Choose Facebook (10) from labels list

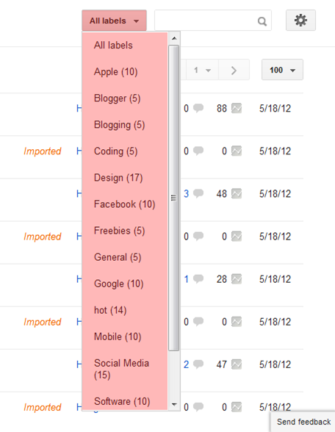[x=125, y=204]
